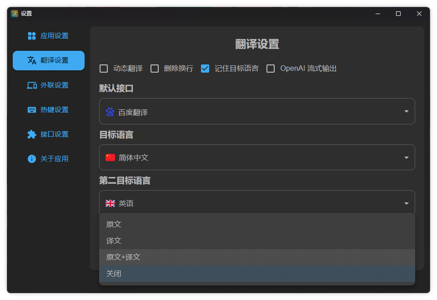437x300 pixels.
Task: Click the 外联设置 devices icon
Action: tap(32, 85)
